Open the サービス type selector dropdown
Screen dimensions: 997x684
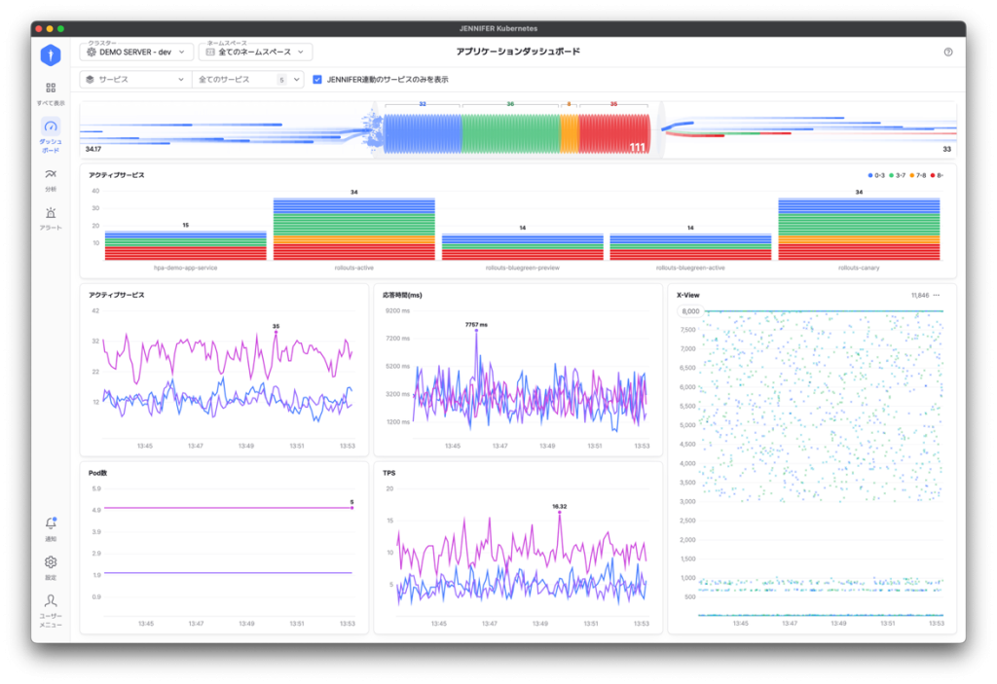pos(134,80)
